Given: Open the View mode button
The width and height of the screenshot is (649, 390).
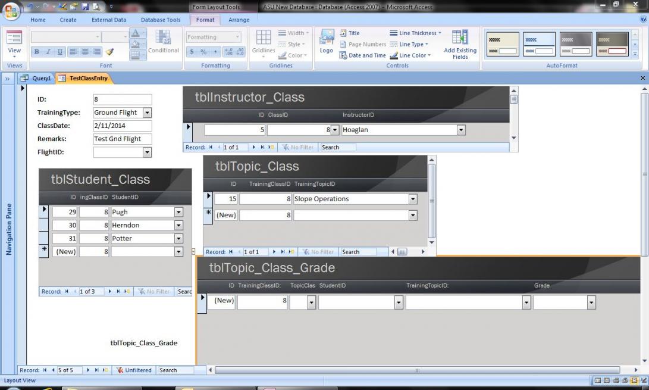Looking at the screenshot, I should click(14, 43).
